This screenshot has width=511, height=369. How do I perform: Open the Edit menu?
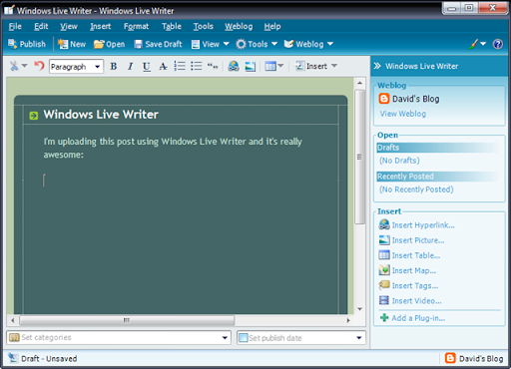coord(41,26)
